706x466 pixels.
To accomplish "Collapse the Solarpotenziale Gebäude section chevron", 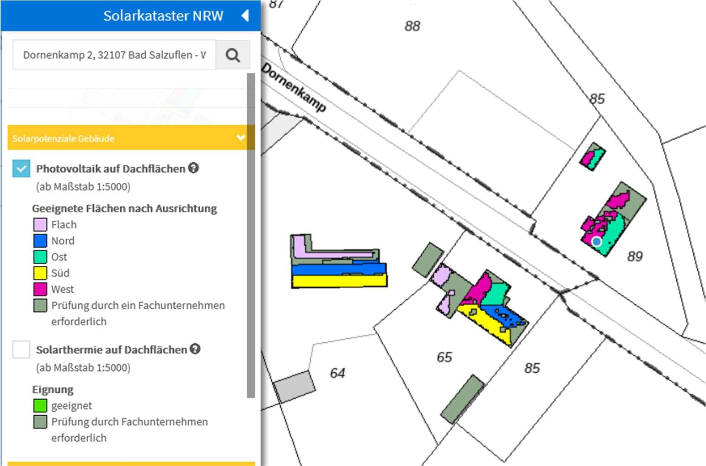I will coord(241,138).
